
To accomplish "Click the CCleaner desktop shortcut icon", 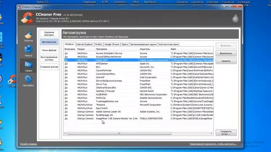I will pos(12,81).
